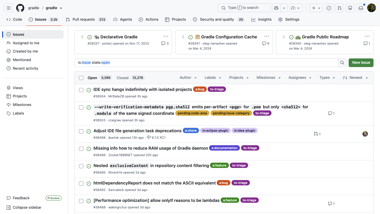380x214 pixels.
Task: Expand the Author filter dropdown
Action: [188, 78]
